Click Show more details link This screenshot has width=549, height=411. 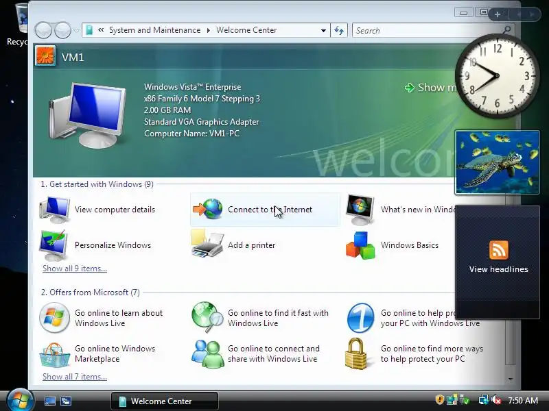[x=431, y=88]
